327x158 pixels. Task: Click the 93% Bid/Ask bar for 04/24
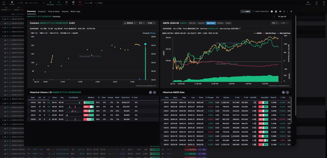89,102
